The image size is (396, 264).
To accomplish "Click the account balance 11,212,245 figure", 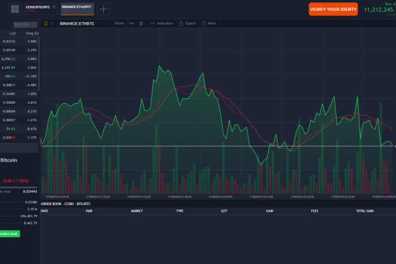I will pos(380,10).
